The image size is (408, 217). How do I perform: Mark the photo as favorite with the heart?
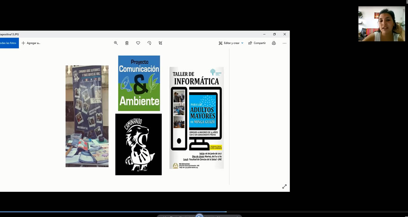pos(138,43)
